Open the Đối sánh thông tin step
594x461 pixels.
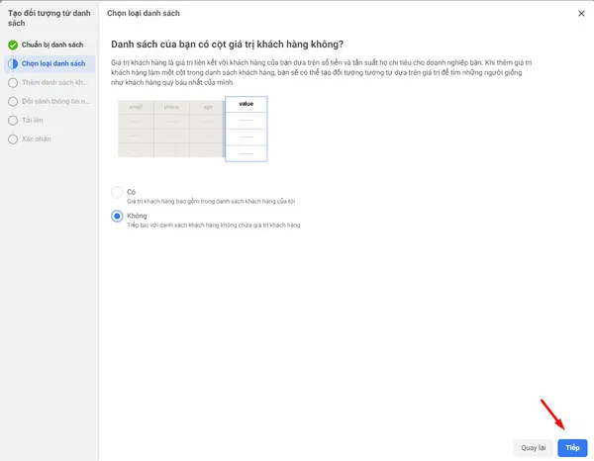click(55, 102)
